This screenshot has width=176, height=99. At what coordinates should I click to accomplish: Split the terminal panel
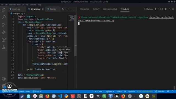click(x=161, y=9)
